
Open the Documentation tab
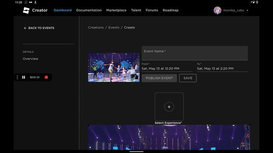pyautogui.click(x=89, y=10)
